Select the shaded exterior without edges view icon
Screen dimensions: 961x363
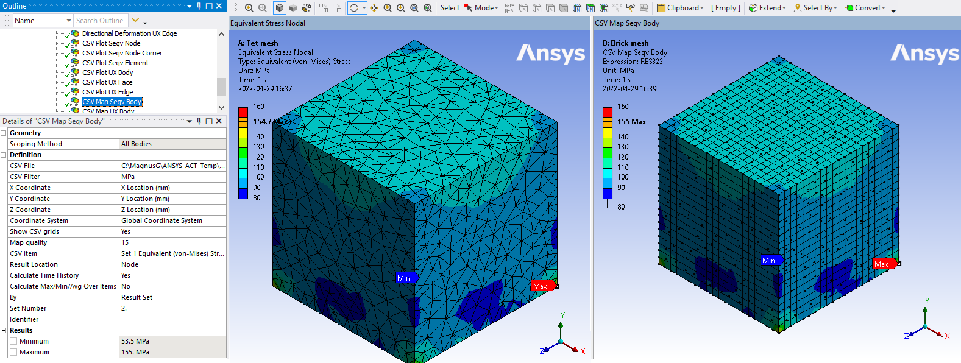293,8
